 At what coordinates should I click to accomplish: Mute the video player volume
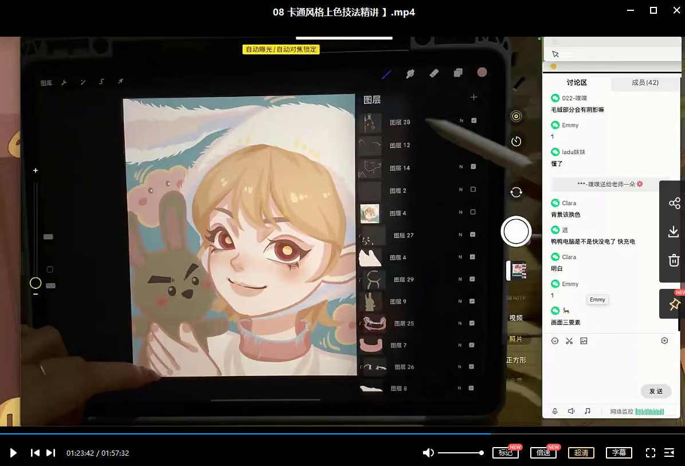(428, 453)
